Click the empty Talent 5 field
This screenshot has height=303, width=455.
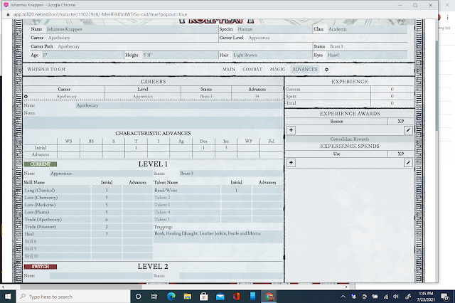tap(186, 220)
